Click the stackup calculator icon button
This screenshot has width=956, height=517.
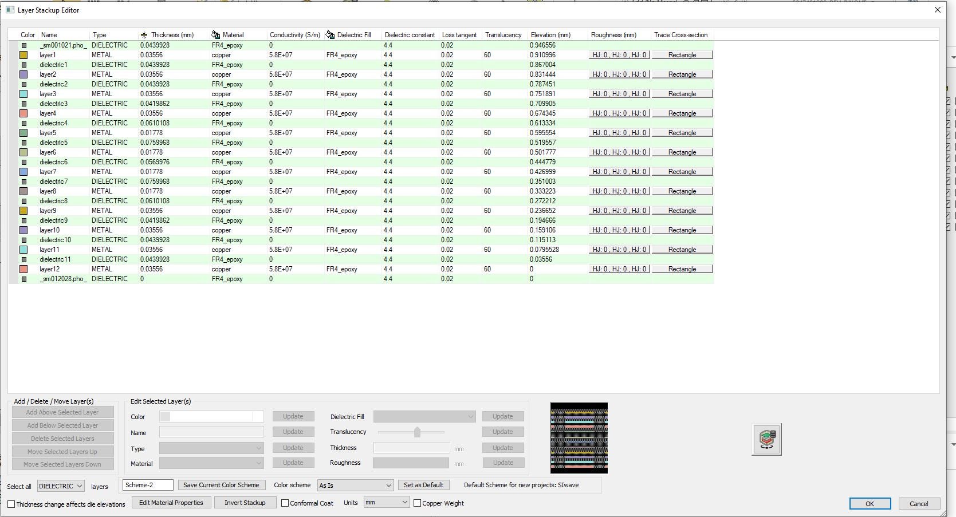coord(766,439)
